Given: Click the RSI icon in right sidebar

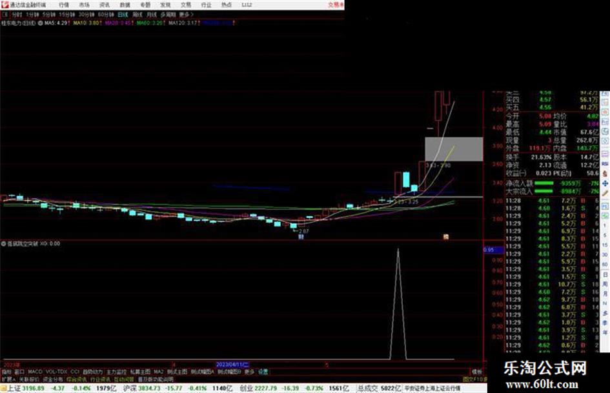Looking at the screenshot, I should 605,164.
